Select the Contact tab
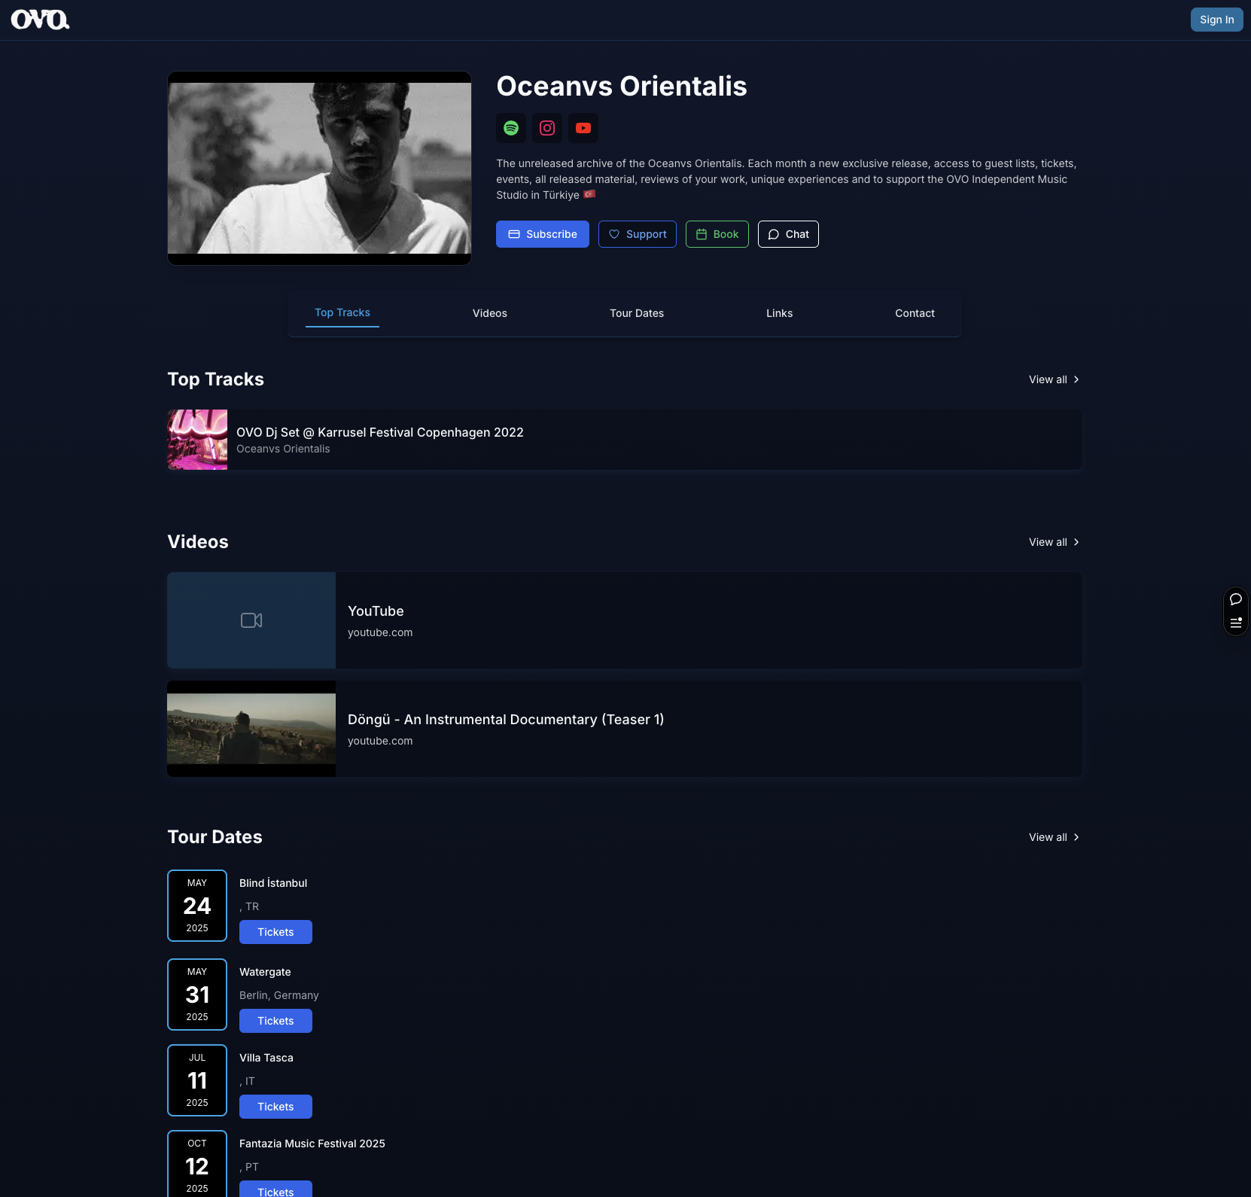The width and height of the screenshot is (1251, 1197). point(915,313)
